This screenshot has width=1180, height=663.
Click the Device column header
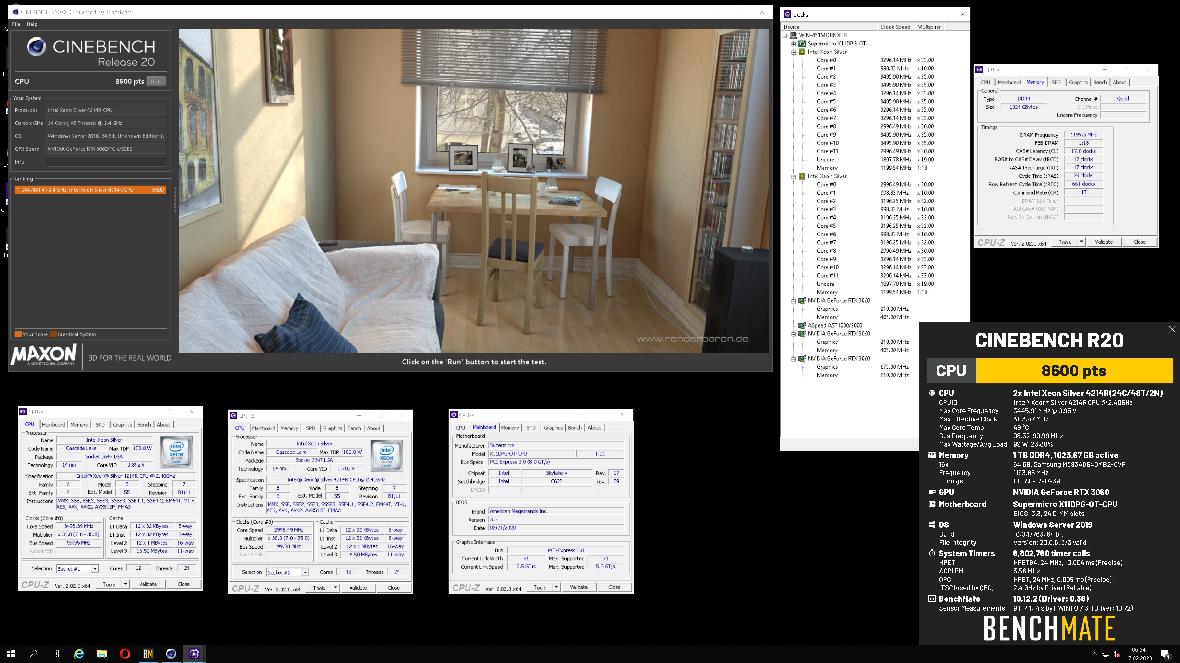coord(829,27)
